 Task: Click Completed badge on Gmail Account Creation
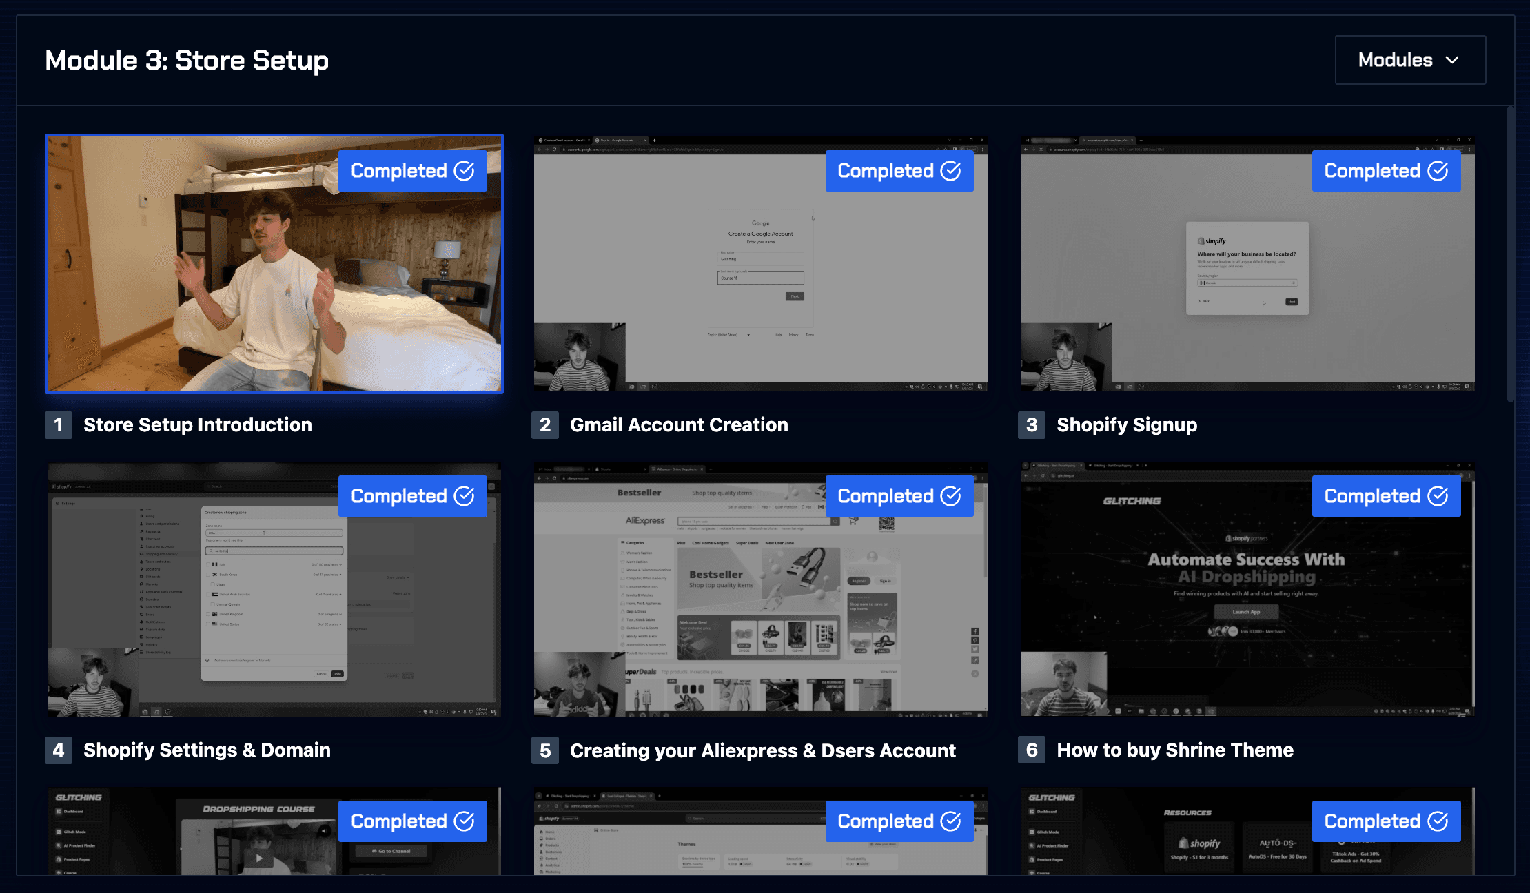pyautogui.click(x=899, y=171)
